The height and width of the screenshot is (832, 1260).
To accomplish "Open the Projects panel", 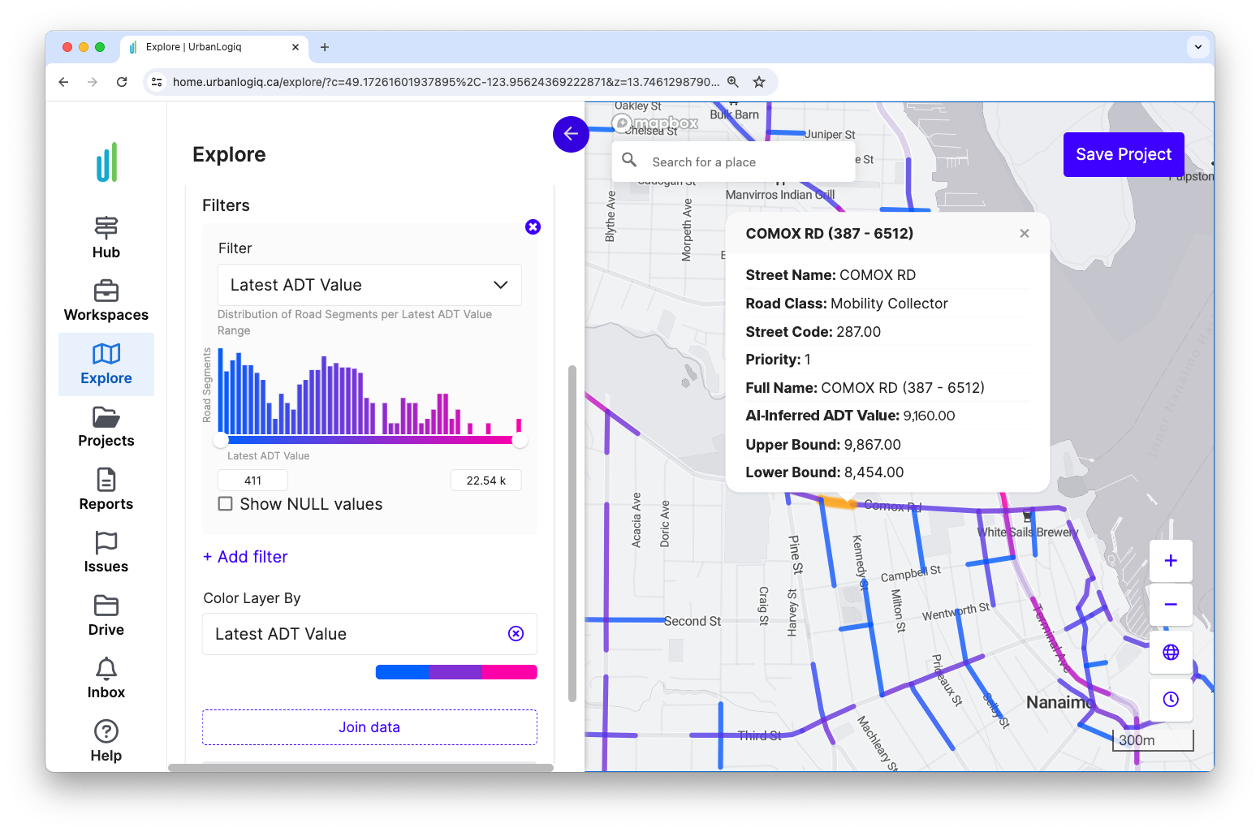I will [x=106, y=426].
